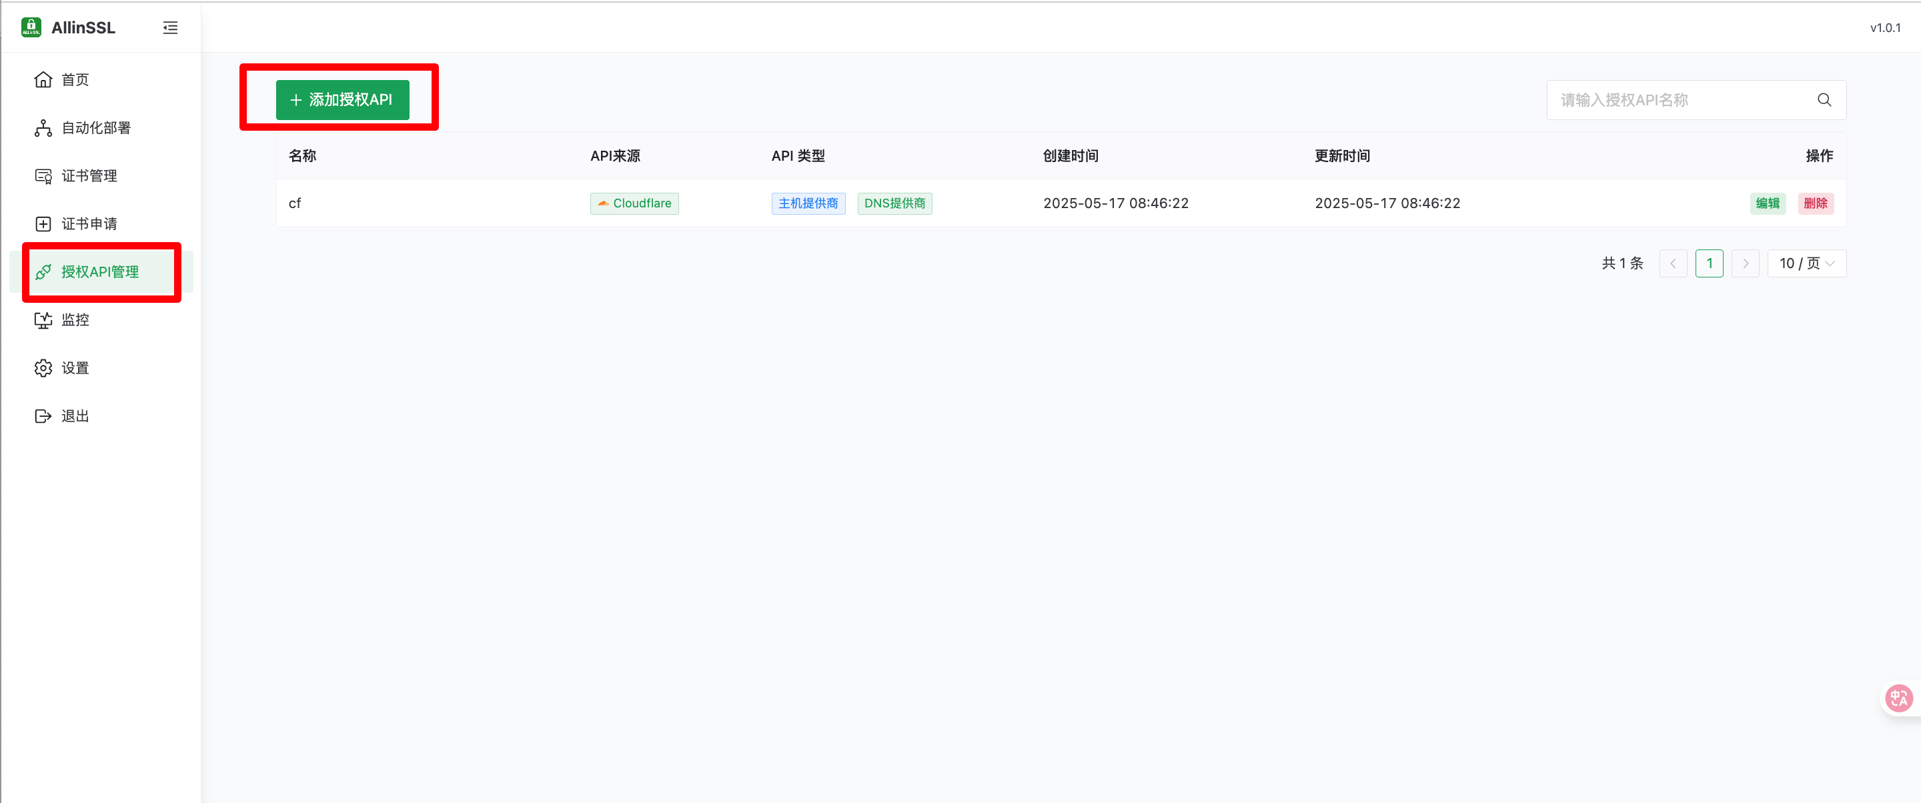1921x803 pixels.
Task: Expand the 10 / 页 page size dropdown
Action: click(x=1806, y=263)
